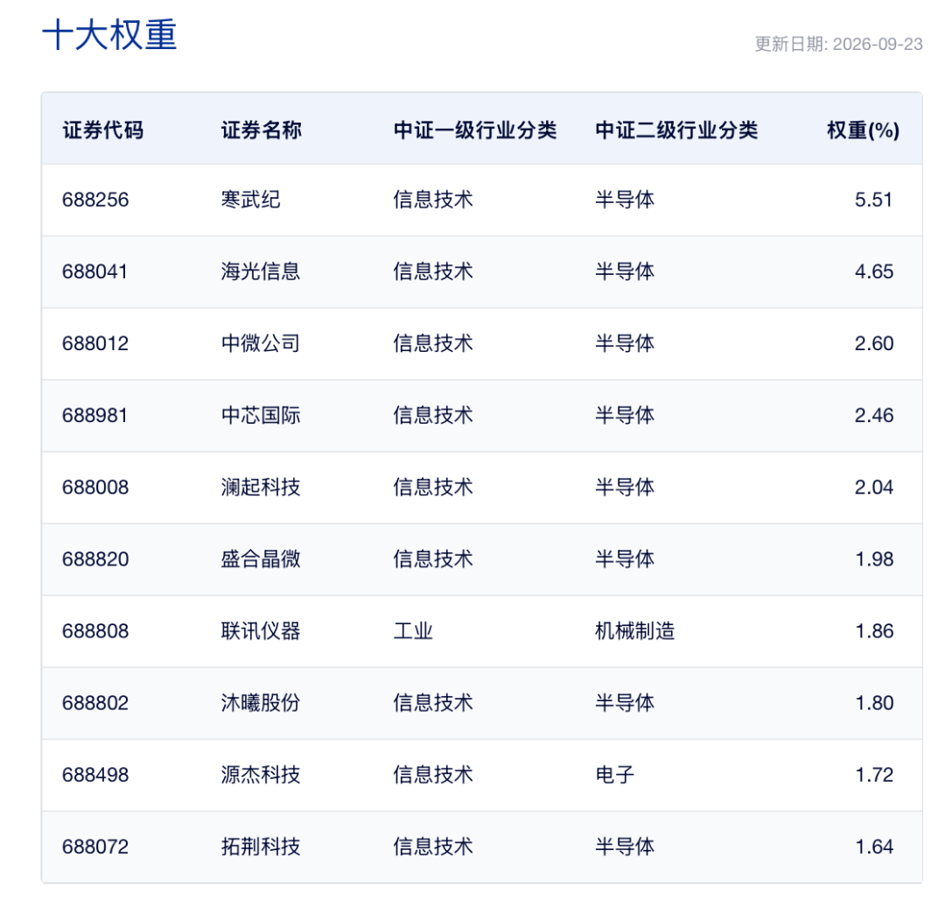Click weight value 2.46
The image size is (945, 900).
coord(874,415)
